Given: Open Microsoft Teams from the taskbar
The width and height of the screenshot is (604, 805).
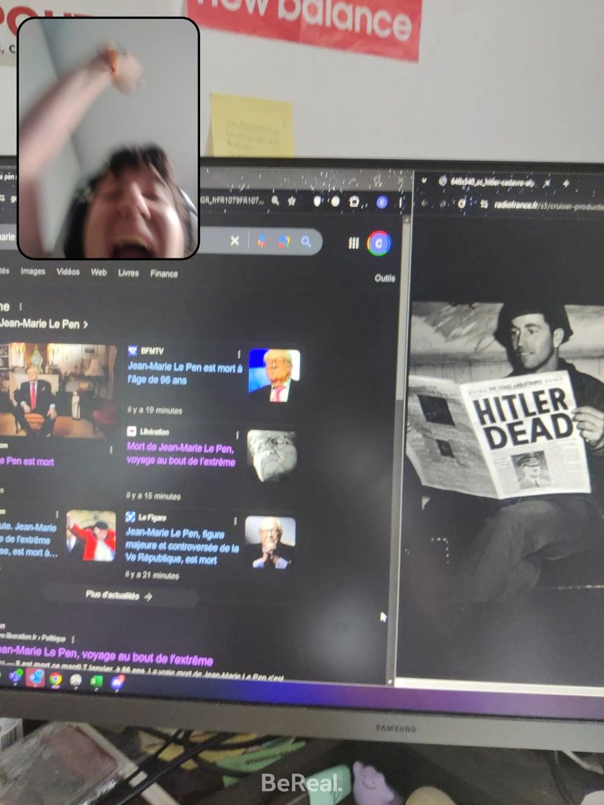Looking at the screenshot, I should click(x=15, y=676).
